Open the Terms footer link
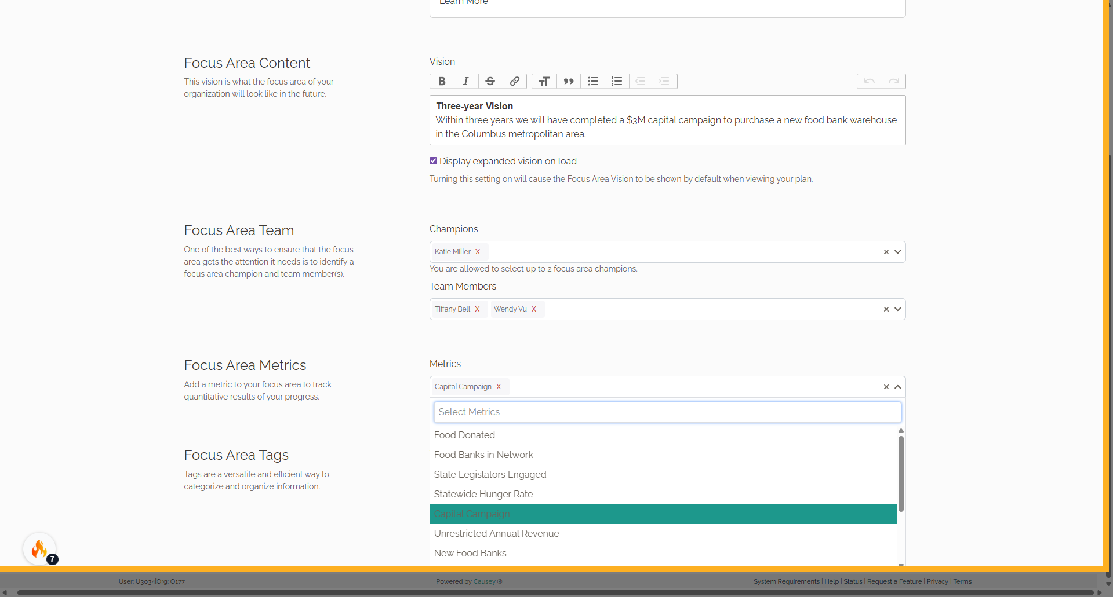Image resolution: width=1113 pixels, height=597 pixels. 962,581
